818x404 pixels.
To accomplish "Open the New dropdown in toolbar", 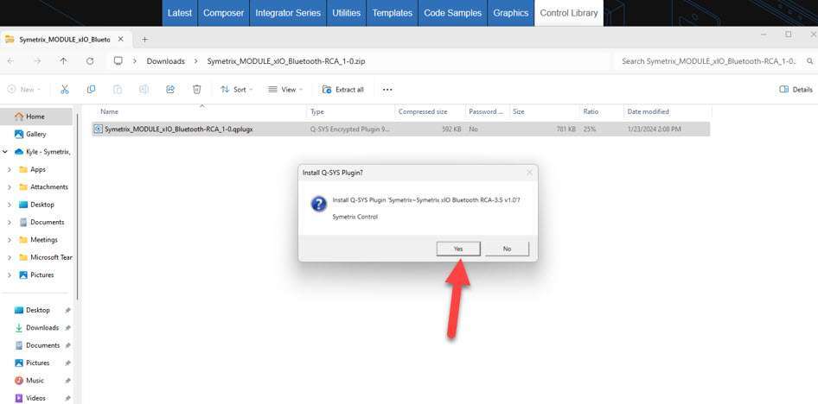I will 24,90.
